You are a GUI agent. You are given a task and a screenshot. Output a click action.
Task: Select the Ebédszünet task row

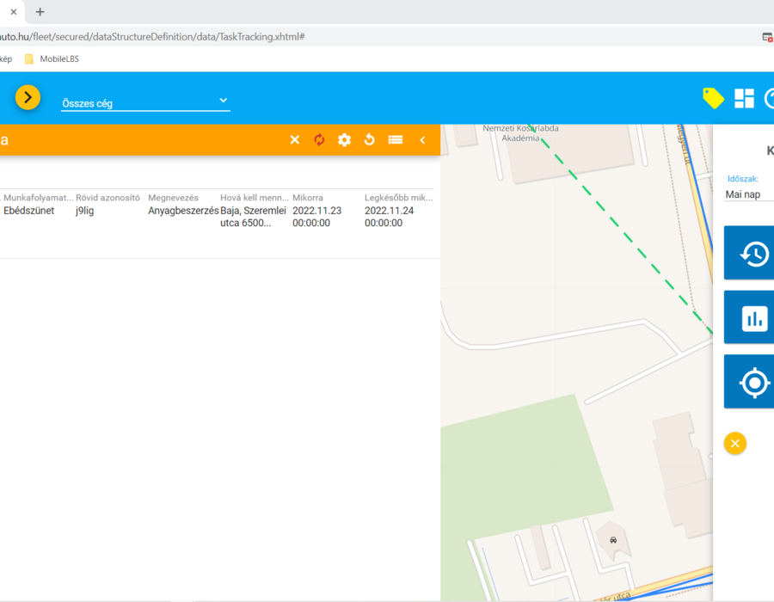point(218,217)
